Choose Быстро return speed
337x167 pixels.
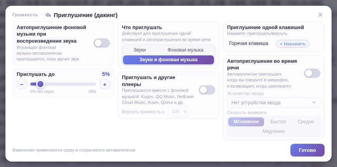coord(278,122)
